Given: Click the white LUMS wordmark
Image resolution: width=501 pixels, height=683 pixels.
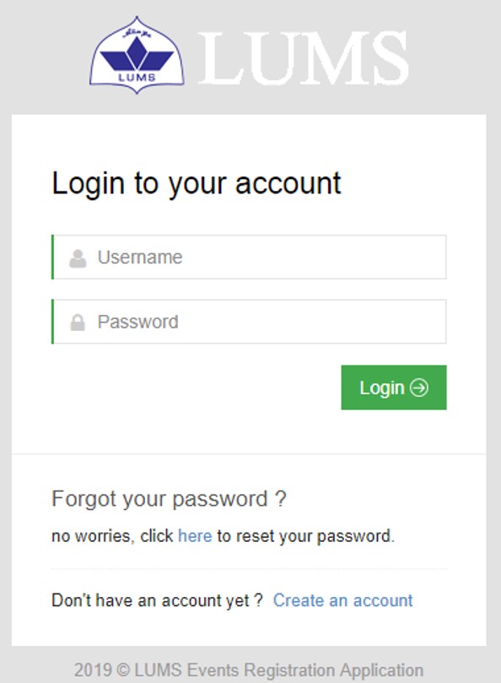Looking at the screenshot, I should pyautogui.click(x=304, y=58).
